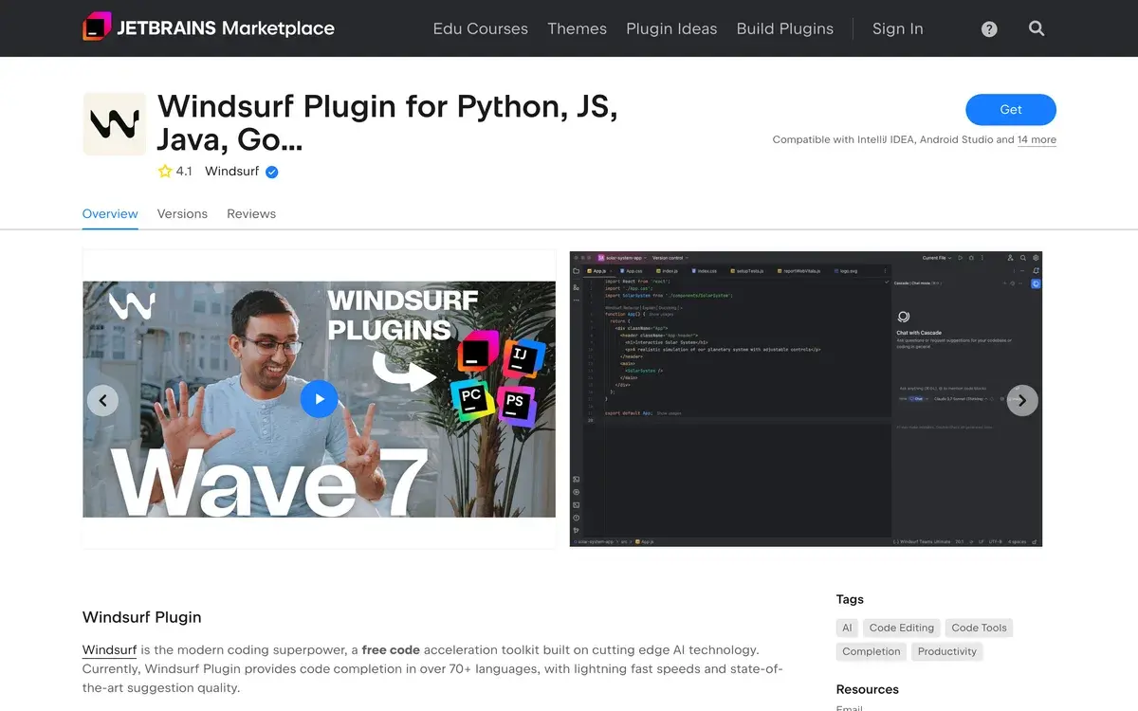Go to next carousel slide
This screenshot has height=711, width=1138.
[x=1022, y=400]
